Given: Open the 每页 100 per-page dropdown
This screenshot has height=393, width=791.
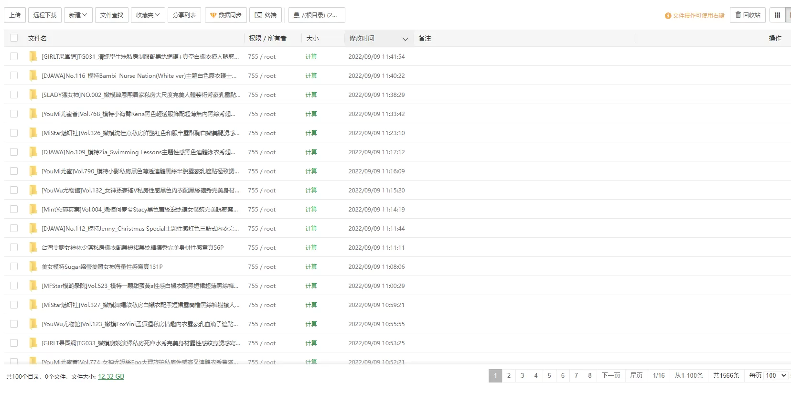Looking at the screenshot, I should [x=776, y=375].
